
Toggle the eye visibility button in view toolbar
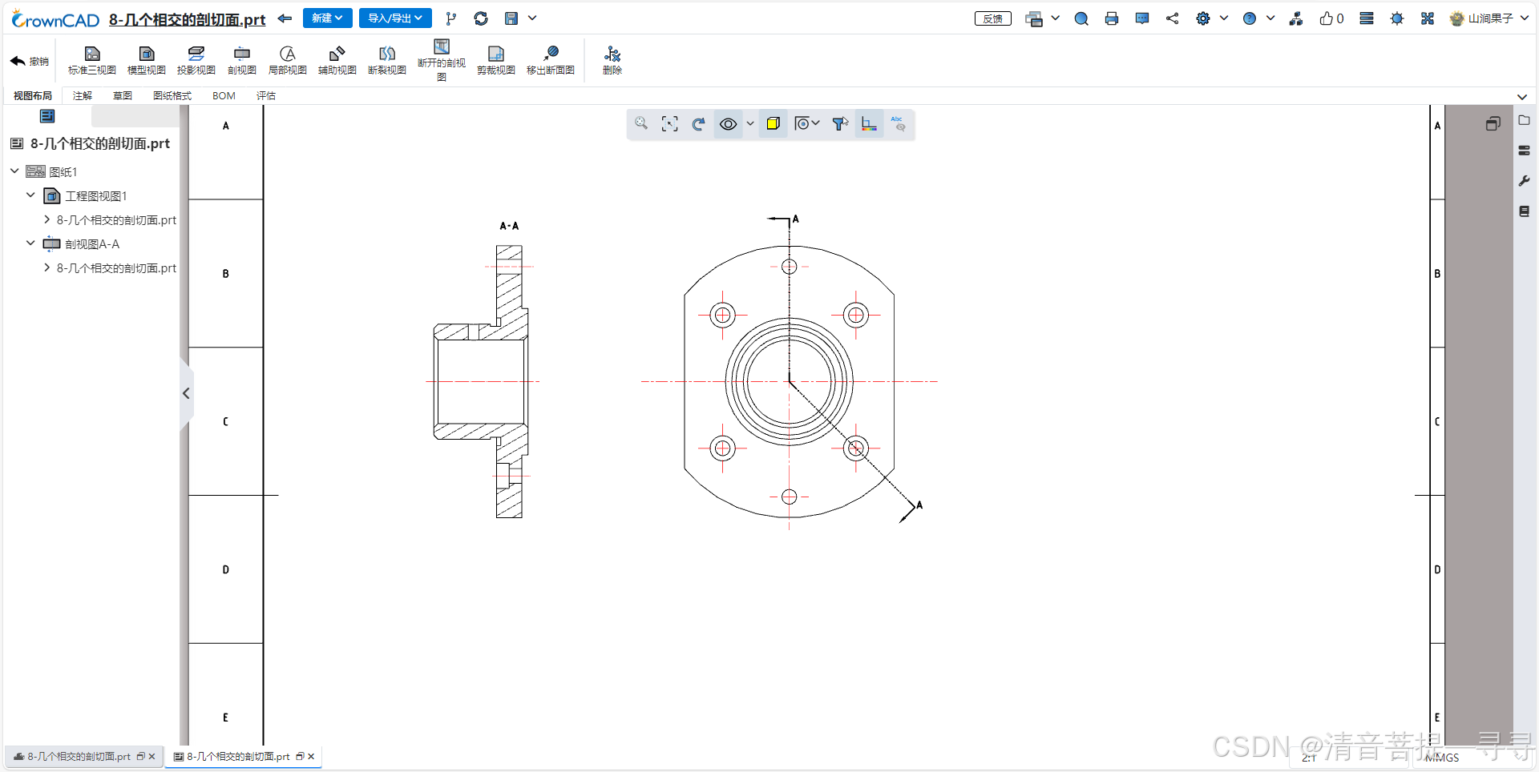[x=728, y=123]
